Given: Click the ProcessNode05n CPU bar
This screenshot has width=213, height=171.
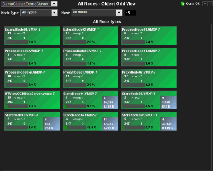Looking at the screenshot, I should click(17, 85).
